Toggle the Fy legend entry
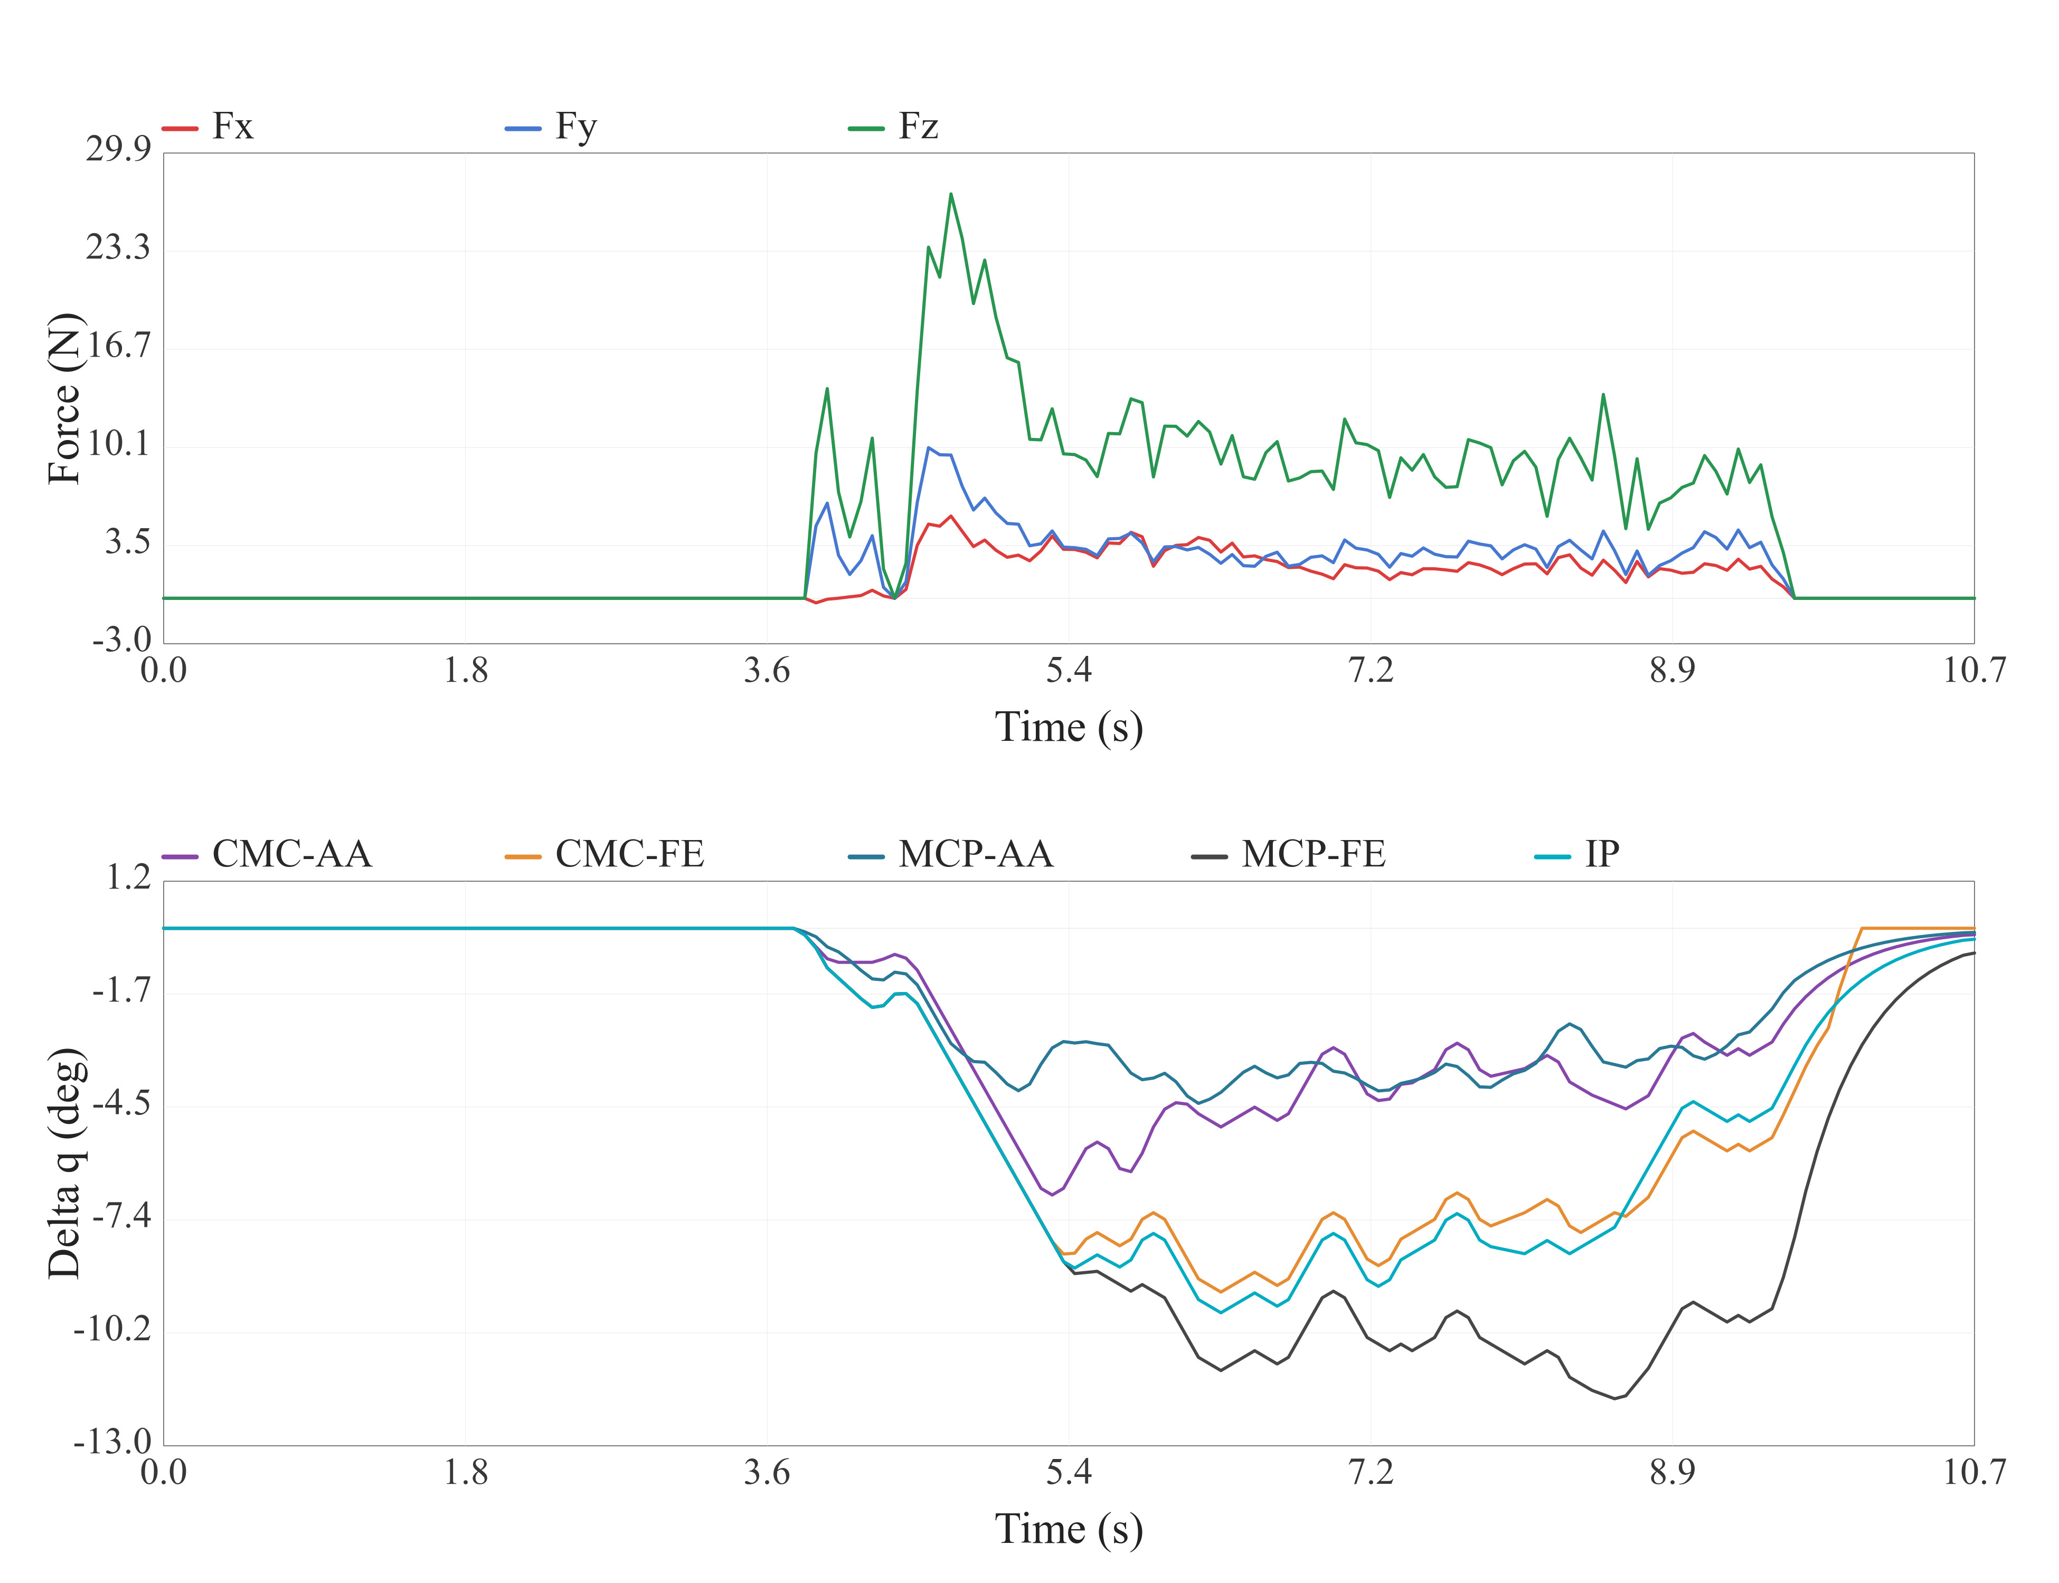The width and height of the screenshot is (2059, 1583). click(552, 126)
